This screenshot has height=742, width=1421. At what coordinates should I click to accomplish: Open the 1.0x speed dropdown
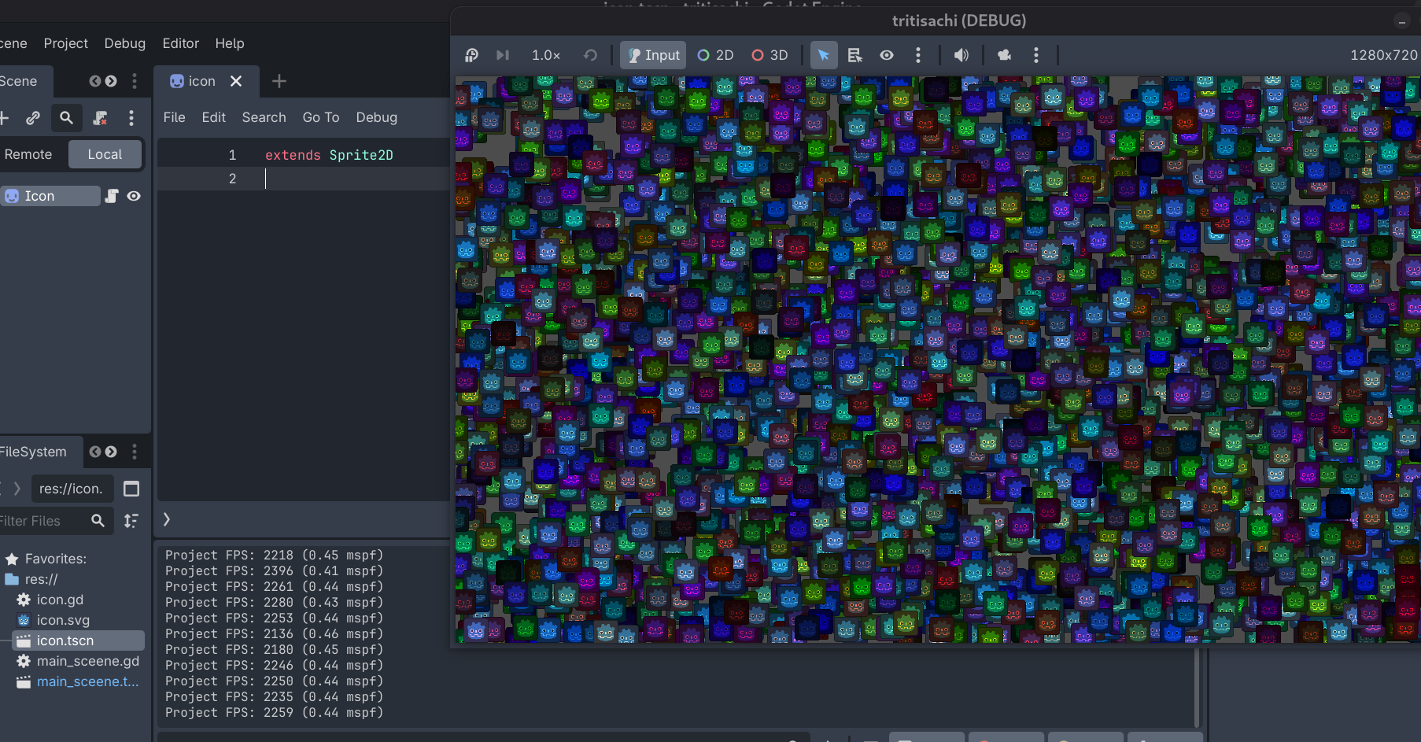[x=546, y=55]
